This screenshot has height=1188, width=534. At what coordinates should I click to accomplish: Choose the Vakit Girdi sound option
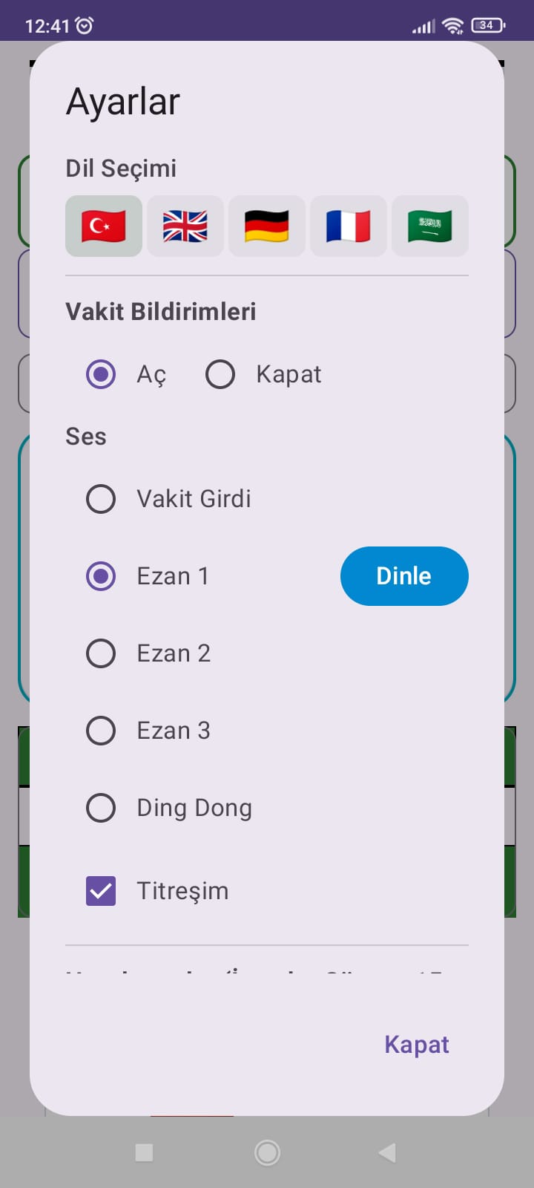pyautogui.click(x=101, y=499)
